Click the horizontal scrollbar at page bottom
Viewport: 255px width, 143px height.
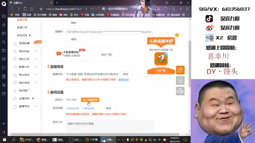click(x=95, y=134)
